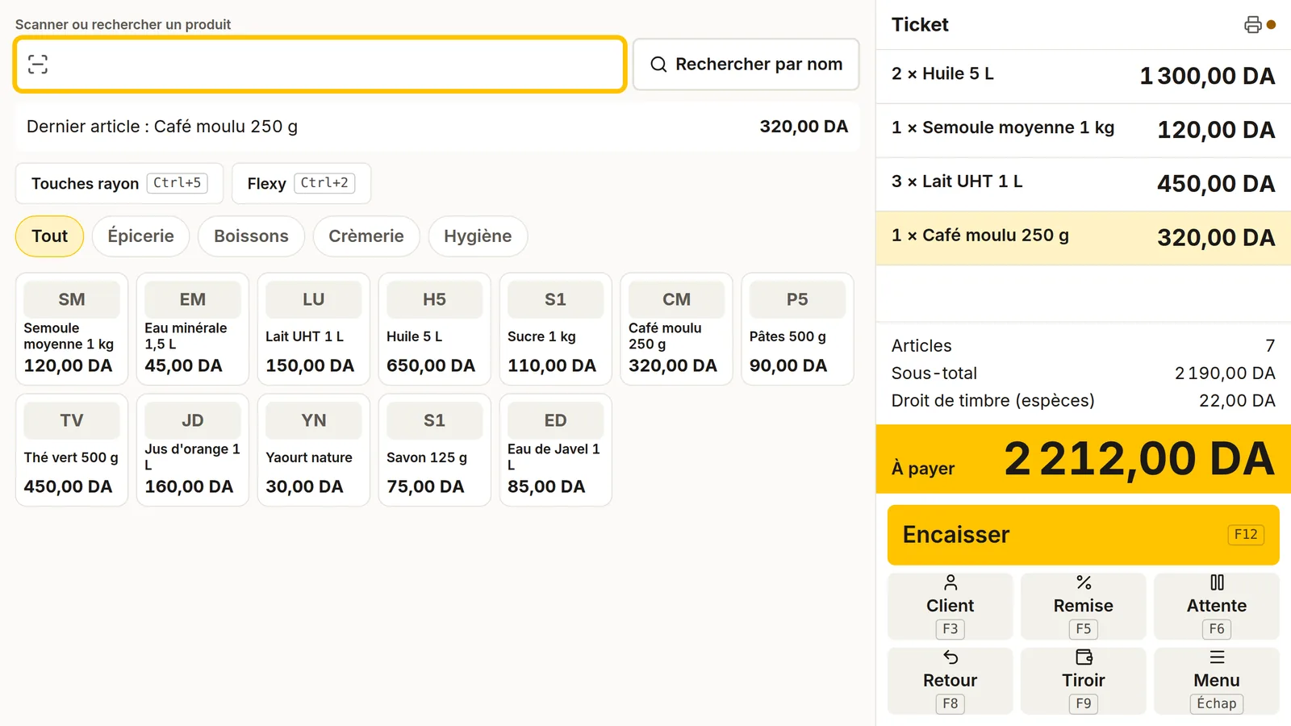Select highlighted ticket line Café moulu 250 g

tap(1084, 238)
